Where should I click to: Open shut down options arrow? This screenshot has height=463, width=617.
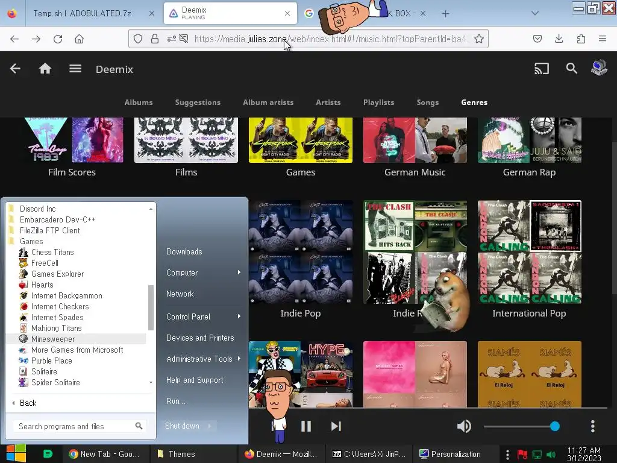pos(209,426)
